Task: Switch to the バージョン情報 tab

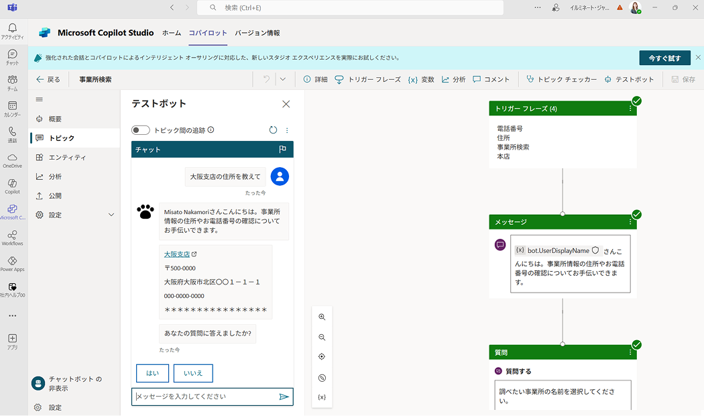Action: (x=257, y=33)
